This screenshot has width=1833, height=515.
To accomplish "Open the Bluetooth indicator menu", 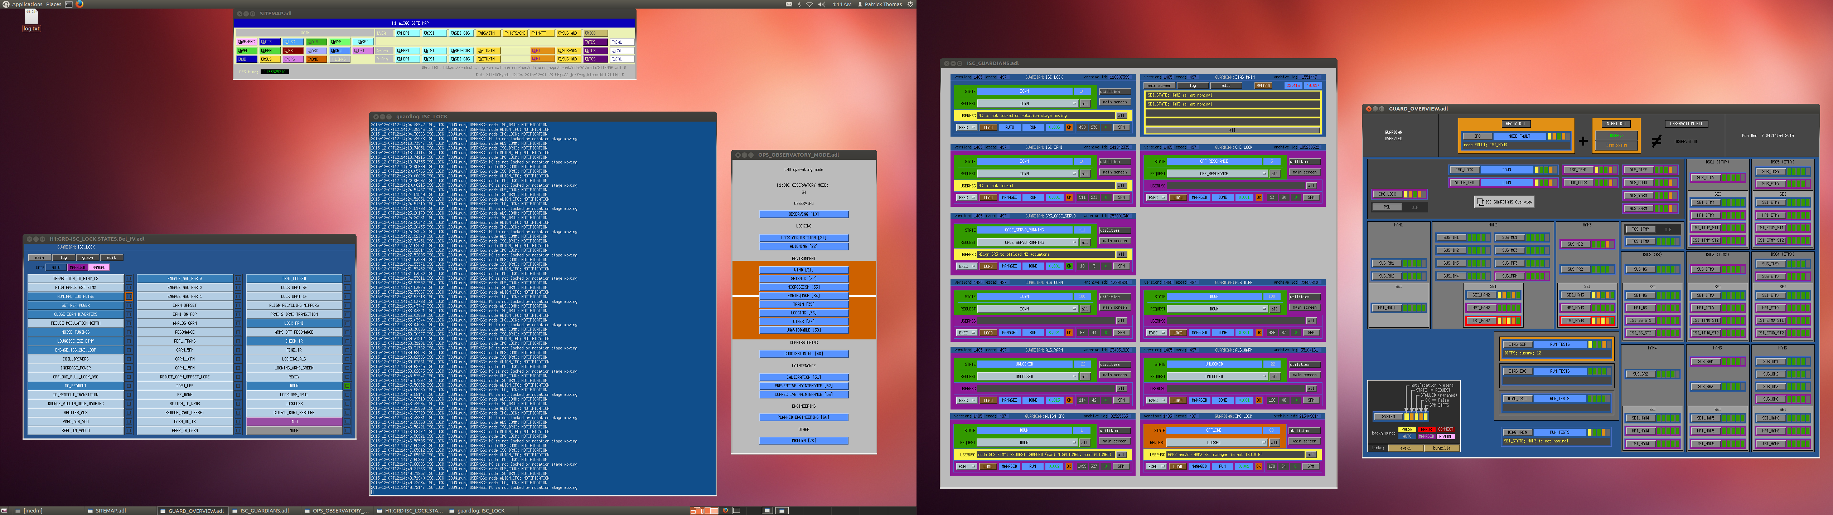I will (x=799, y=4).
